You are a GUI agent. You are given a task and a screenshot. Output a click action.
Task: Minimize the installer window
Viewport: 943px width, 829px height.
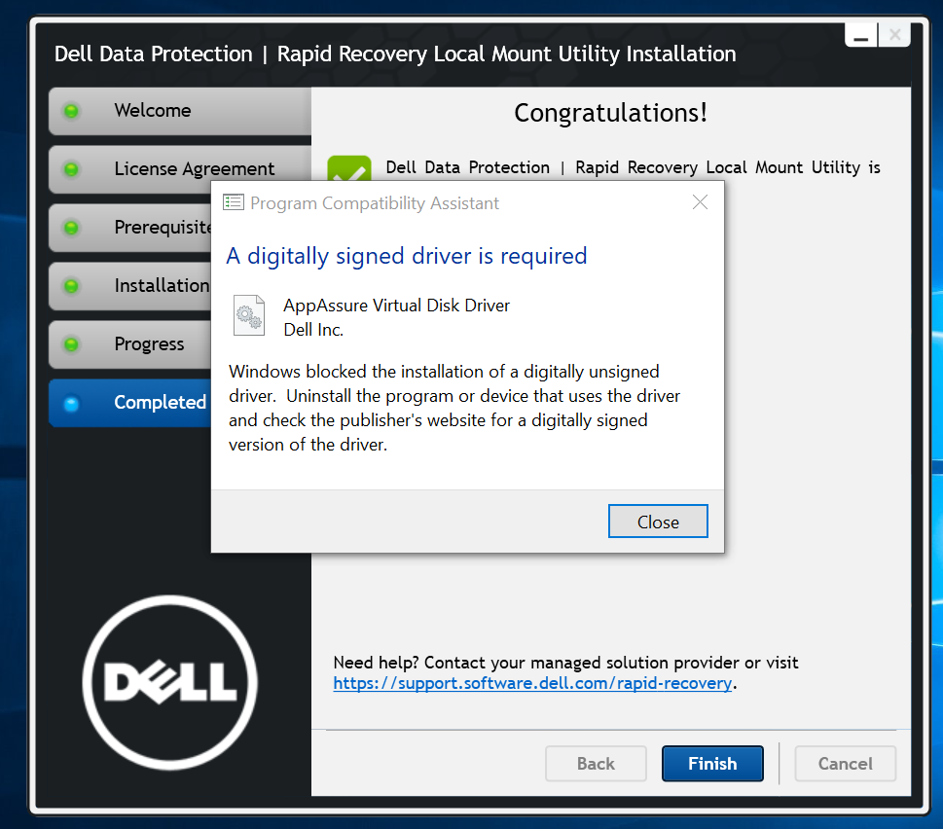click(x=860, y=35)
